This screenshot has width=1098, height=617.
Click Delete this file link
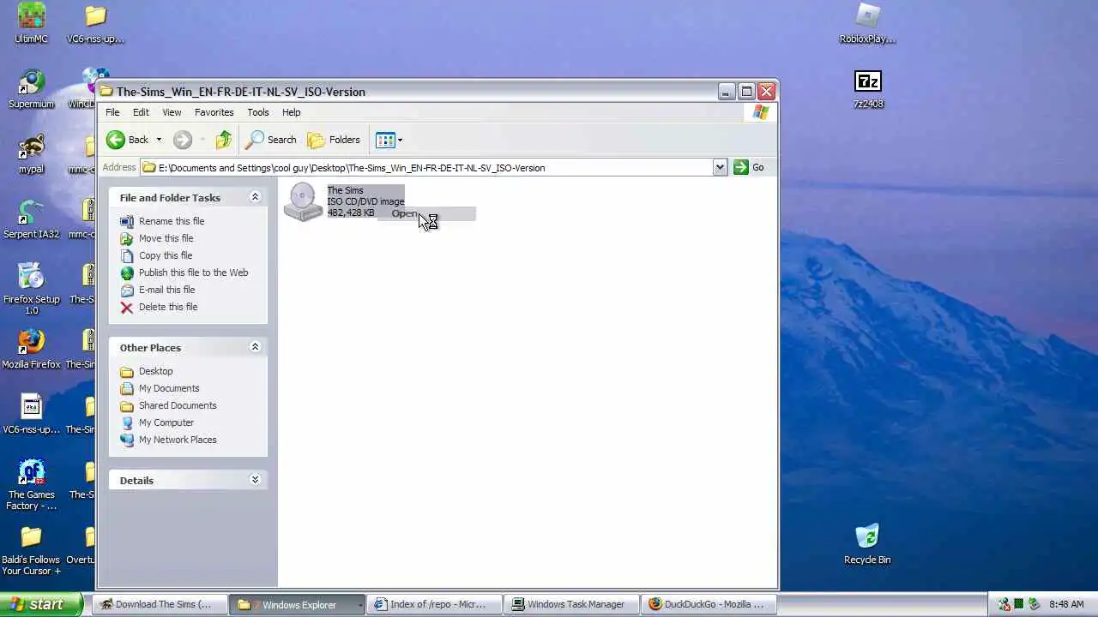point(168,307)
